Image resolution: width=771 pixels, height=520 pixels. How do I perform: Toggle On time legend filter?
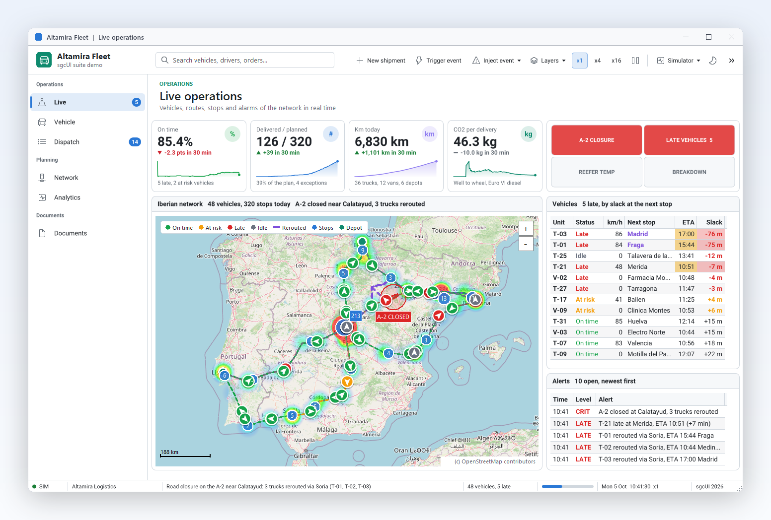[179, 228]
